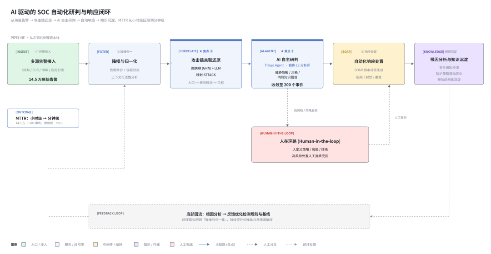Viewport: 491px width, 254px height.
Task: Click the green 入口 / 接入 legend swatch
Action: (24, 244)
